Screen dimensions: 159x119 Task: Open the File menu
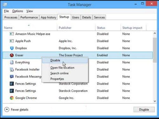click(x=6, y=11)
